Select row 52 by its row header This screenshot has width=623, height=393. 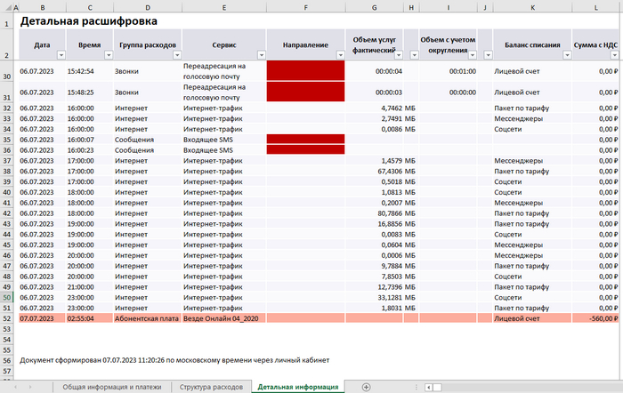click(6, 342)
